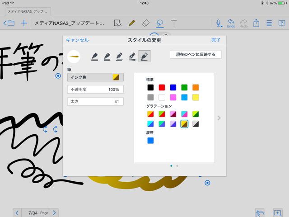
Task: Pick the black standard color
Action: 150,87
